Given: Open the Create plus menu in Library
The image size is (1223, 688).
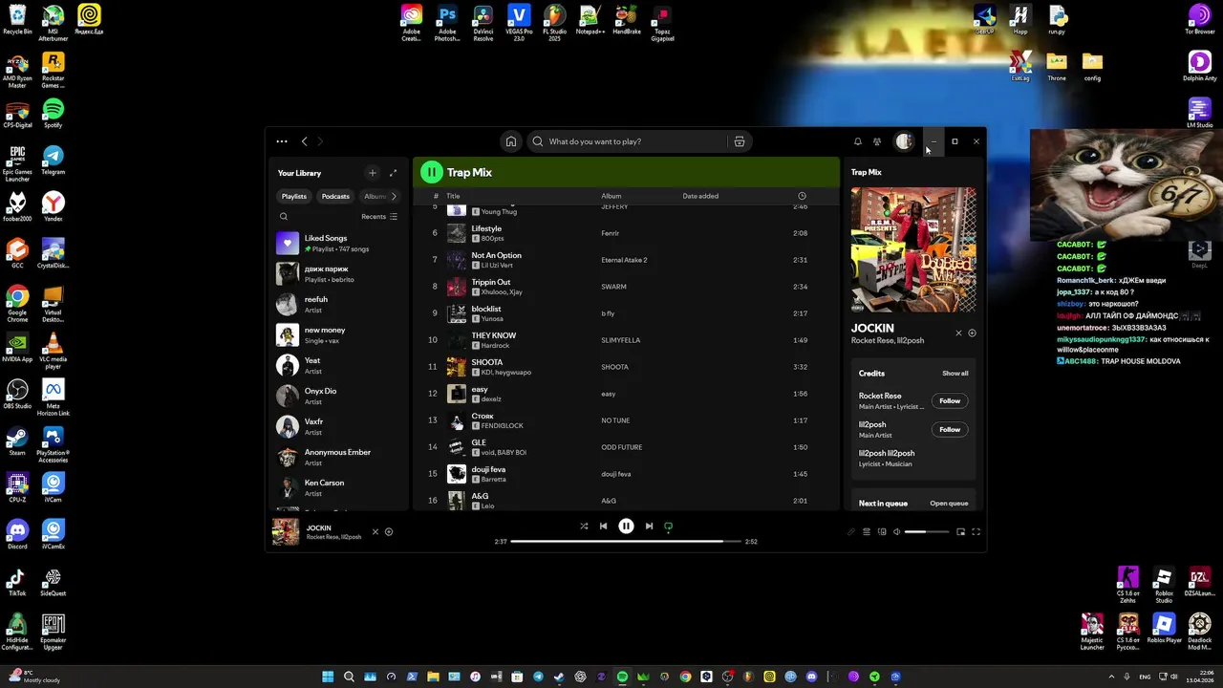Looking at the screenshot, I should tap(373, 173).
